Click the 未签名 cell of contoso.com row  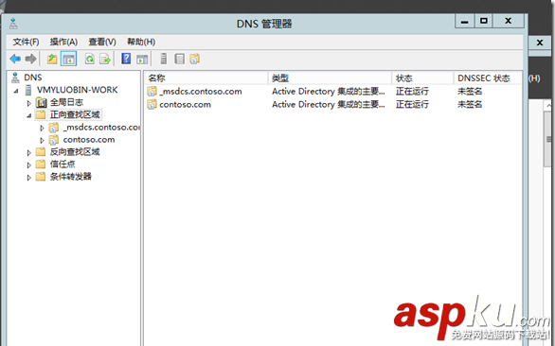point(470,105)
